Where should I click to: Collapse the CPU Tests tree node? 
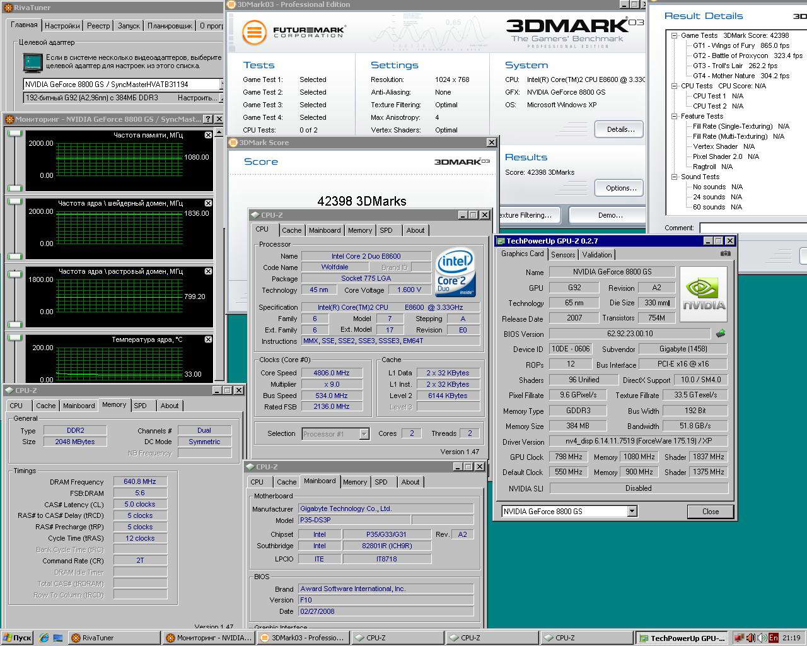[674, 86]
